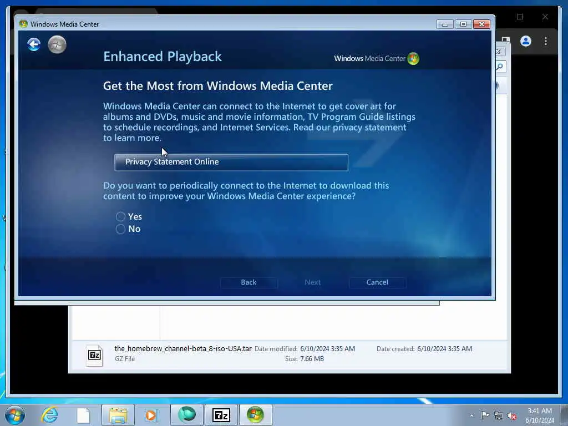This screenshot has height=426, width=568.
Task: Click the 7z file icon in details pane
Action: [x=94, y=355]
